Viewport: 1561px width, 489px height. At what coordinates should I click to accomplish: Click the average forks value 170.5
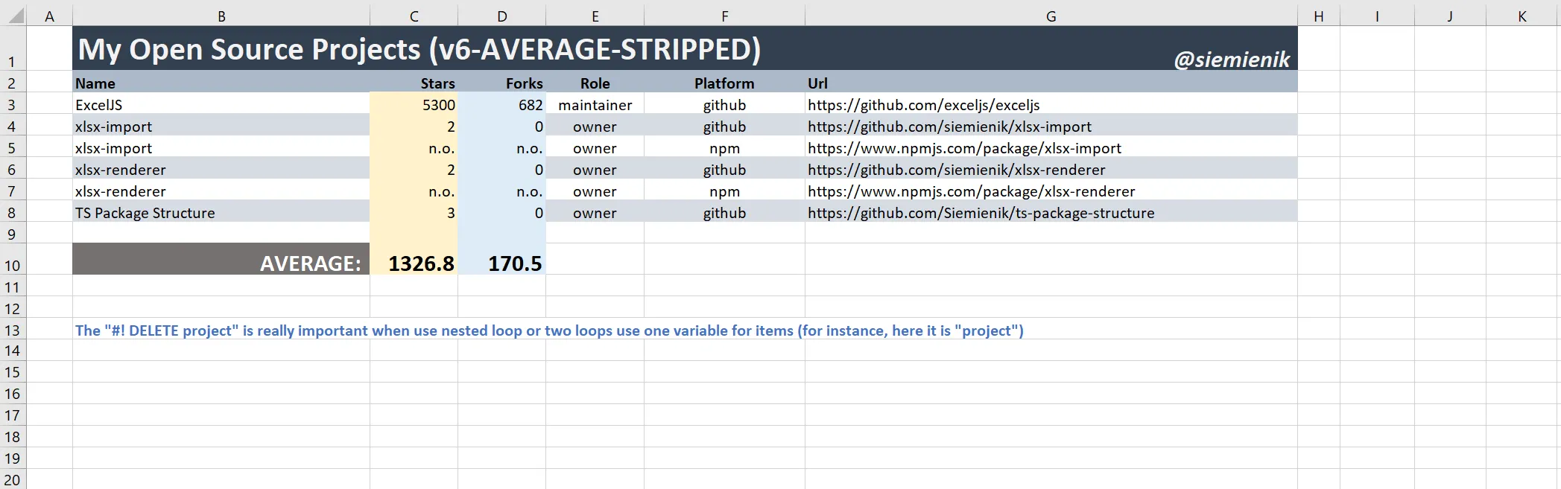[x=515, y=263]
